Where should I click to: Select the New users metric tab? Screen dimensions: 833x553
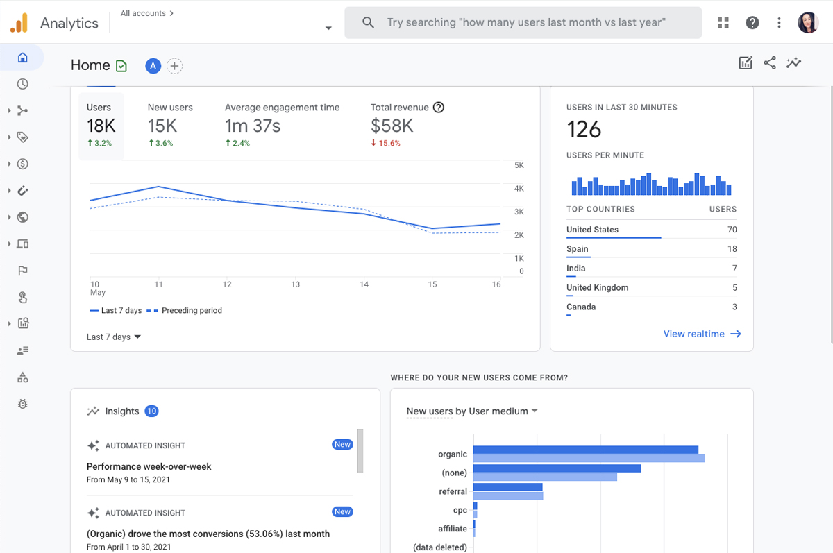[170, 125]
